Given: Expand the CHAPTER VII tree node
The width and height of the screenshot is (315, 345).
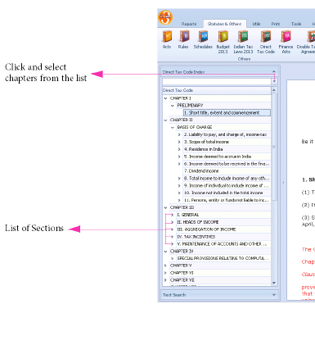Looking at the screenshot, I should point(165,280).
